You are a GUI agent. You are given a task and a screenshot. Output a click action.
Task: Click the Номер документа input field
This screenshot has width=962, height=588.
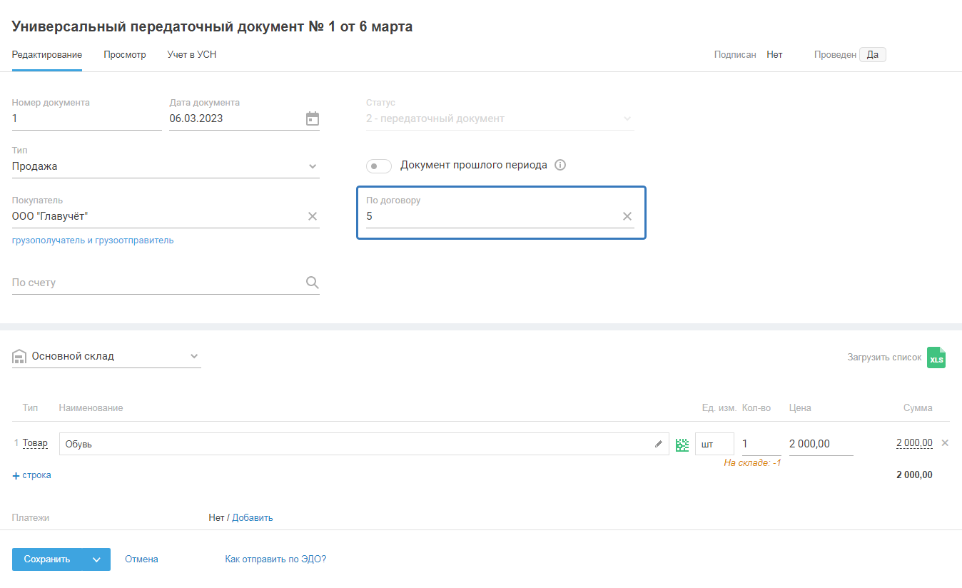tap(86, 119)
